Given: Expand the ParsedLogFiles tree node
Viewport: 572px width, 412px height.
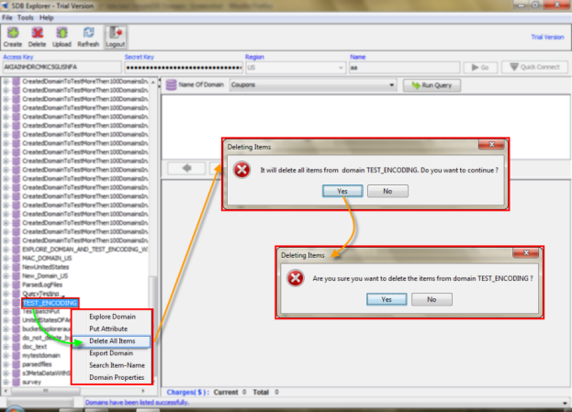Looking at the screenshot, I should coord(6,284).
